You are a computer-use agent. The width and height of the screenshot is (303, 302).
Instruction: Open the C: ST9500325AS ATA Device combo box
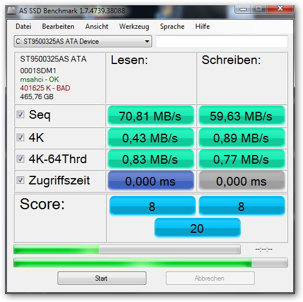(83, 41)
